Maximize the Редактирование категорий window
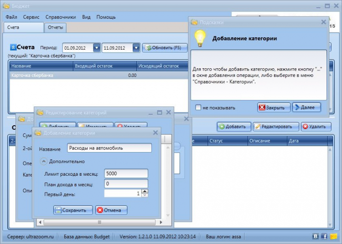Image resolution: width=342 pixels, height=244 pixels. click(x=160, y=112)
